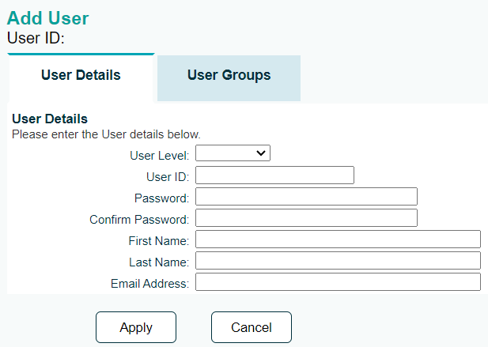The height and width of the screenshot is (347, 488).
Task: Focus the User ID text field
Action: (274, 175)
